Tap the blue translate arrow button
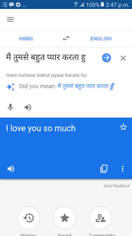This screenshot has width=132, height=236. point(106,58)
